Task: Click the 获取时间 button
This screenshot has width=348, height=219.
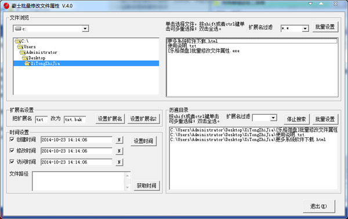Action: 147,185
